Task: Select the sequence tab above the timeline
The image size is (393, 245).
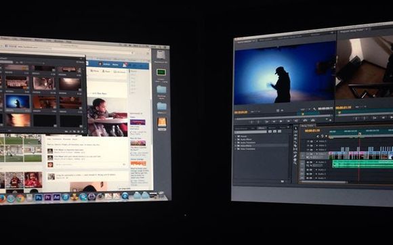Action: pyautogui.click(x=308, y=126)
